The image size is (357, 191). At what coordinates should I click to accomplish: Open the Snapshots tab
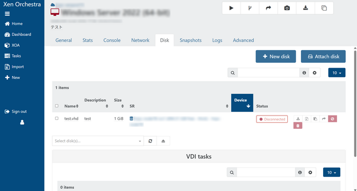point(190,40)
